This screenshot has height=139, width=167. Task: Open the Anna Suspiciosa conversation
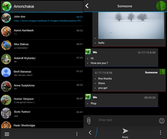click(42, 87)
